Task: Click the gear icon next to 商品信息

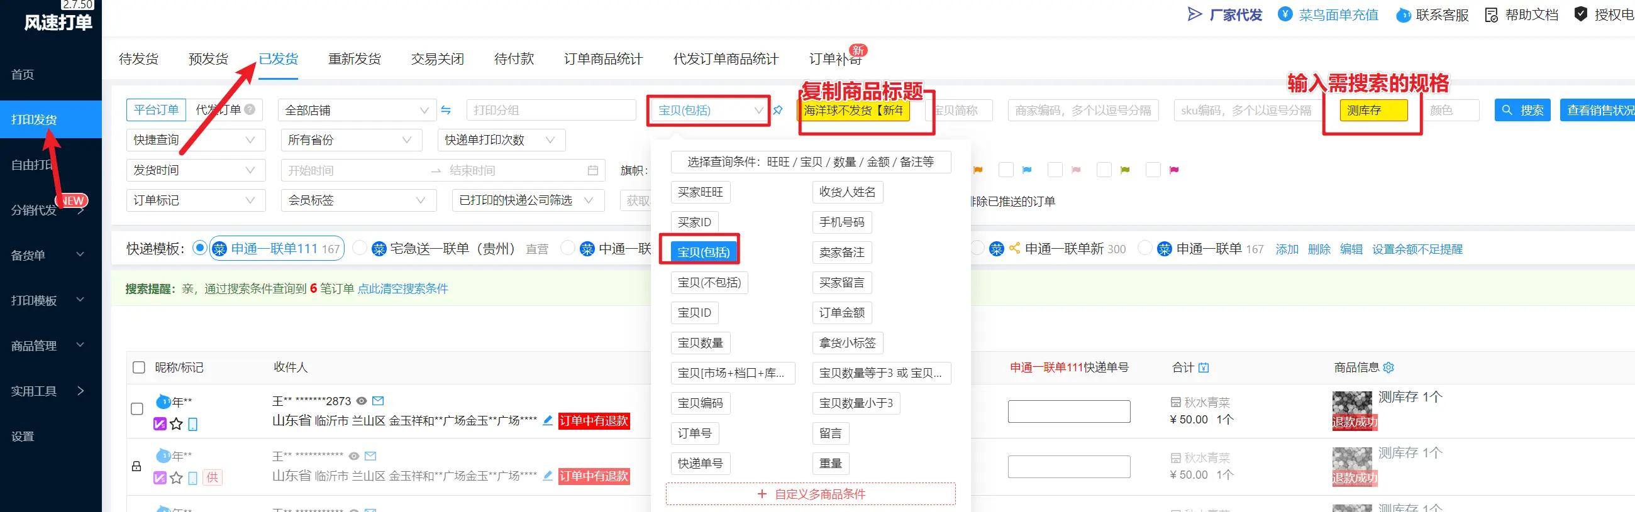Action: 1388,368
